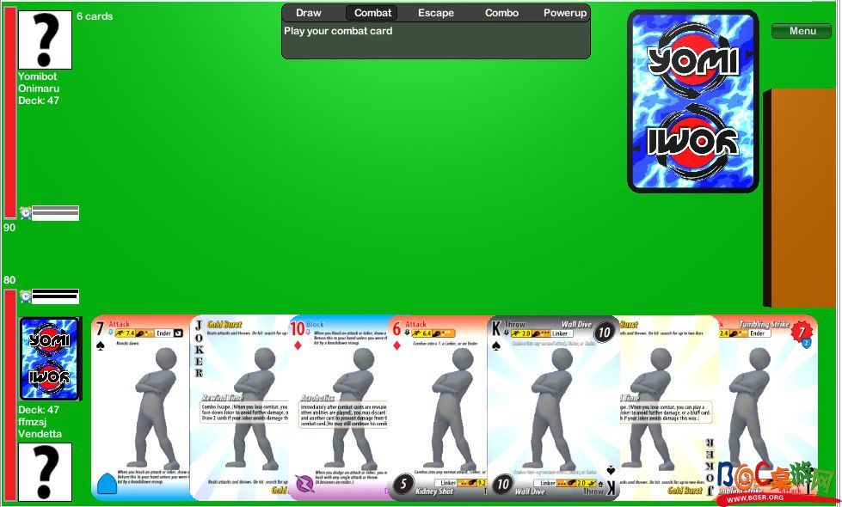Click the 'Yomibot' opponent name

37,76
